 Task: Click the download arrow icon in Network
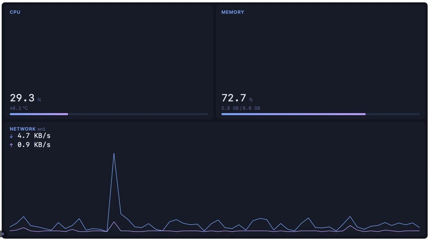click(11, 136)
